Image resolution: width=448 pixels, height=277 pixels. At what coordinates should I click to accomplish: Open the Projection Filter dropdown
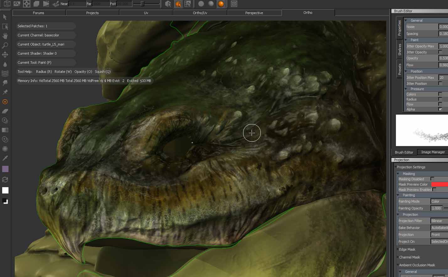pos(439,221)
